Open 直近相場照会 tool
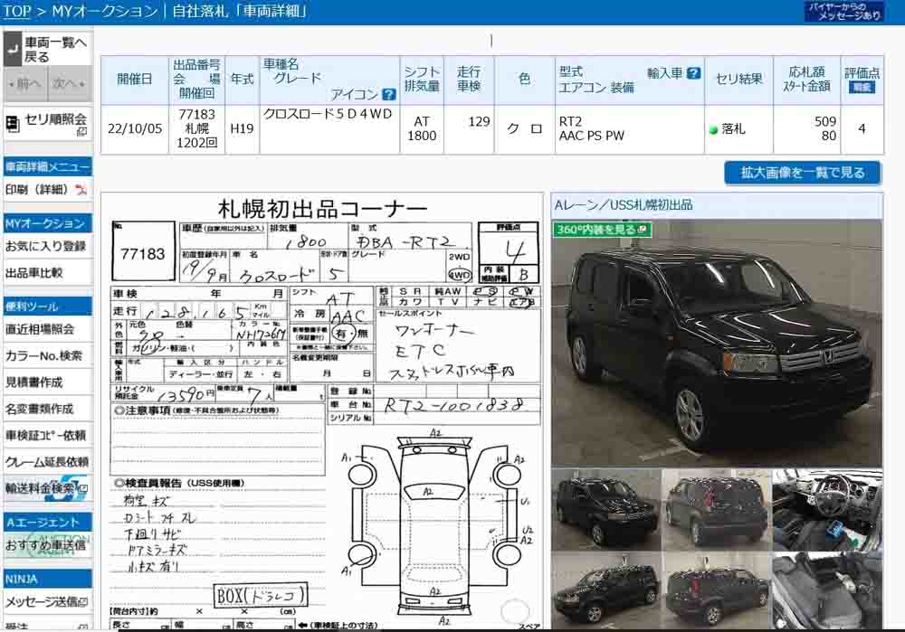The image size is (905, 632). click(x=40, y=329)
